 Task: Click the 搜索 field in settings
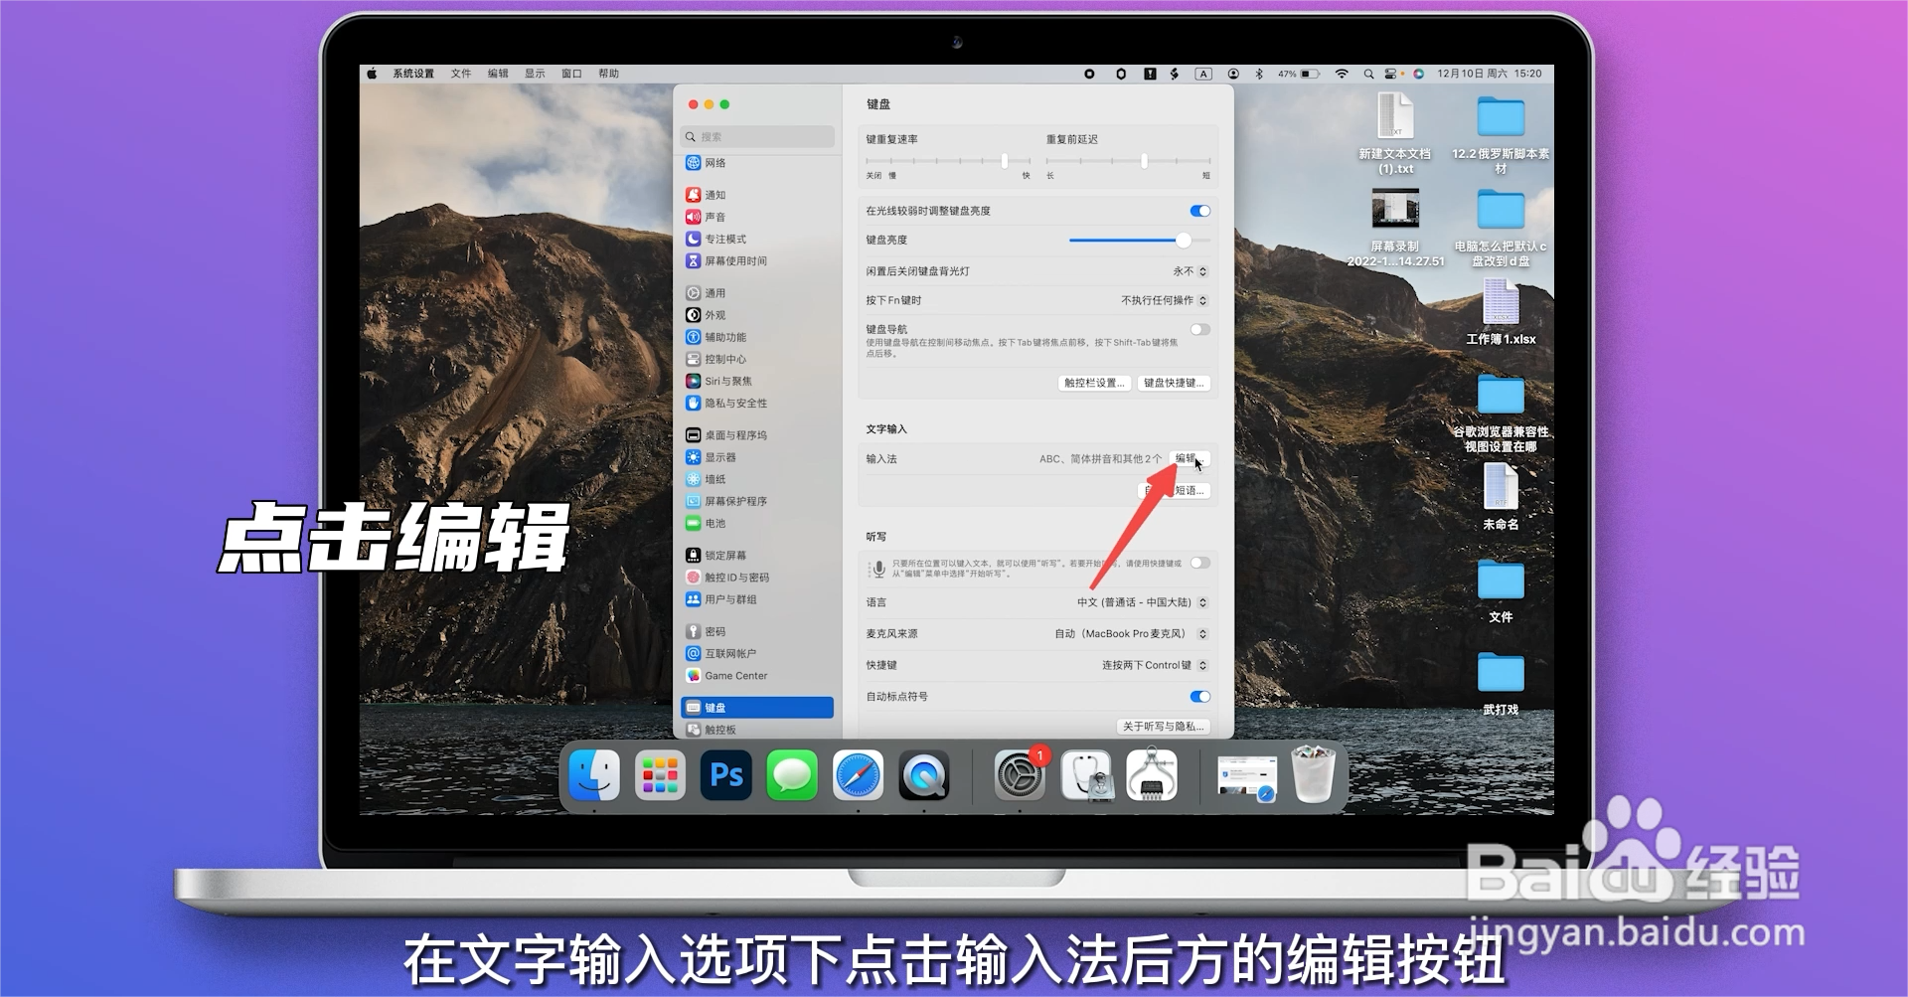pos(757,136)
